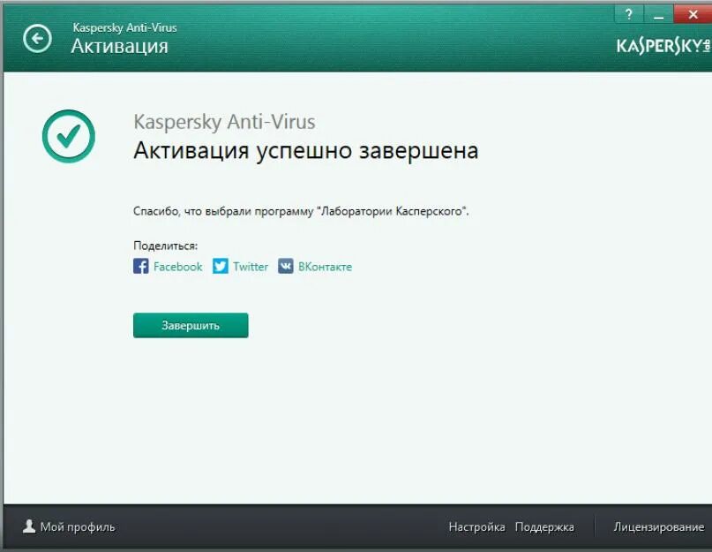Share via the Twitter text link

pos(251,267)
